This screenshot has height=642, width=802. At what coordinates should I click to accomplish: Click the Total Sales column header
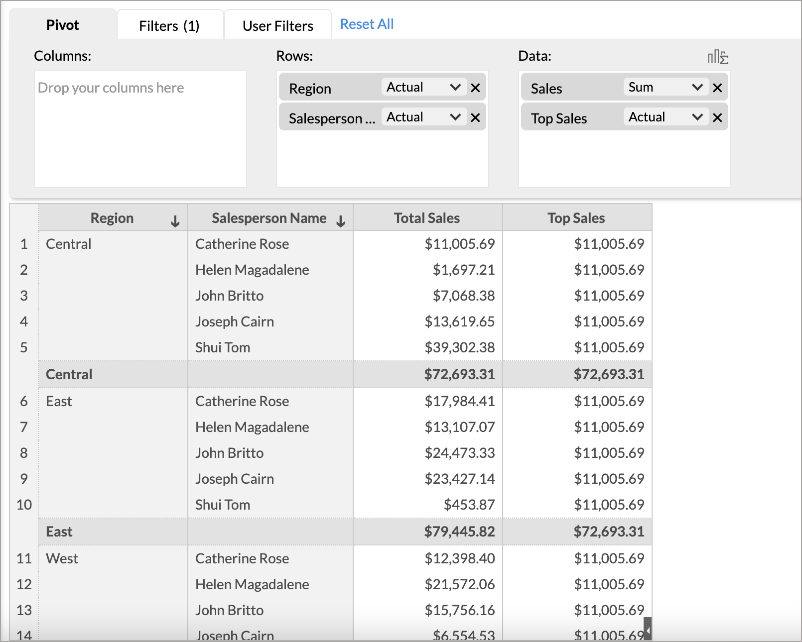coord(427,218)
